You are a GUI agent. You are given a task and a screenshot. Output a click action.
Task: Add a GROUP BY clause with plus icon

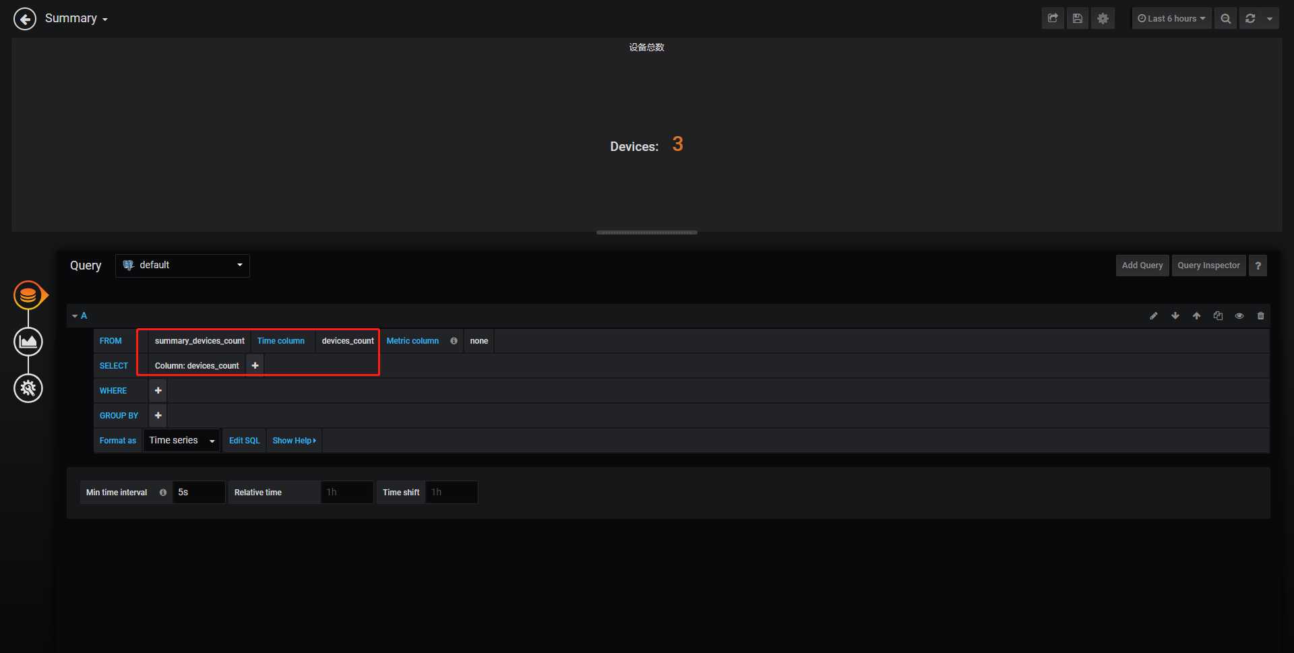[x=158, y=416]
